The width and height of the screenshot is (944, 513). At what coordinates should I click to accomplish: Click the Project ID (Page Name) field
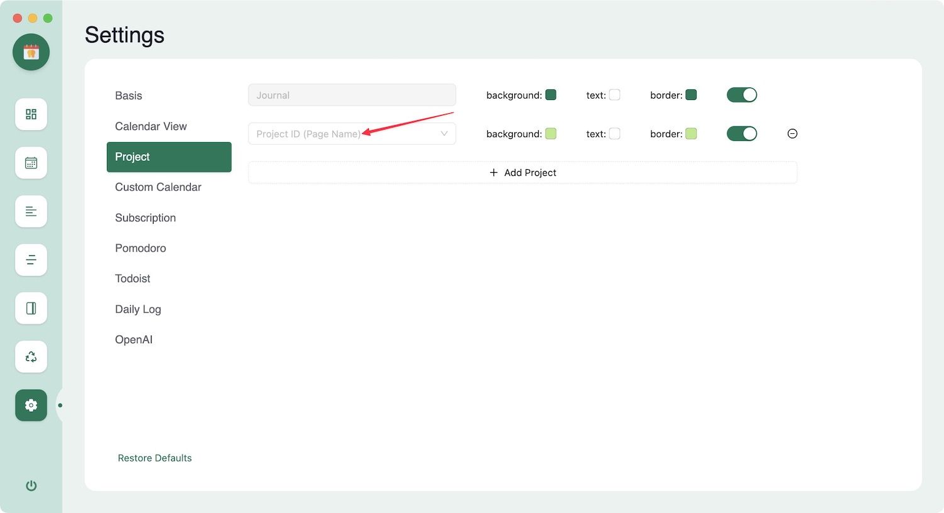pos(340,134)
